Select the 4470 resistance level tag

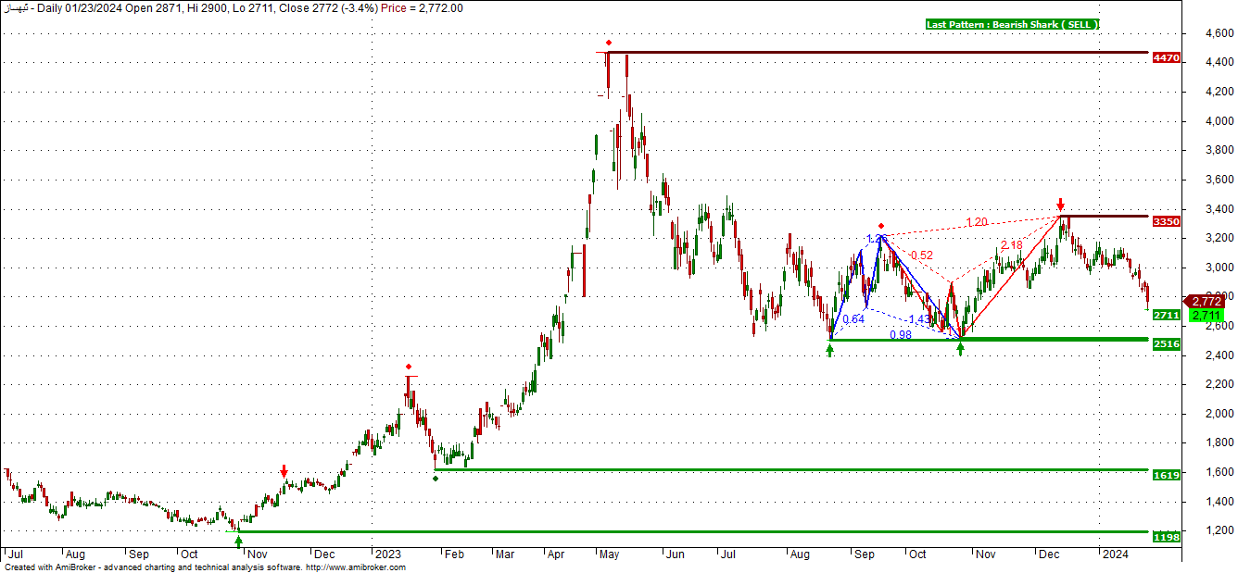point(1166,57)
